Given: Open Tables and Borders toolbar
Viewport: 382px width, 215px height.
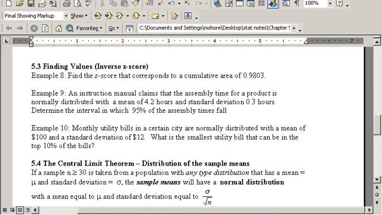Looking at the screenshot, I should [229, 3].
